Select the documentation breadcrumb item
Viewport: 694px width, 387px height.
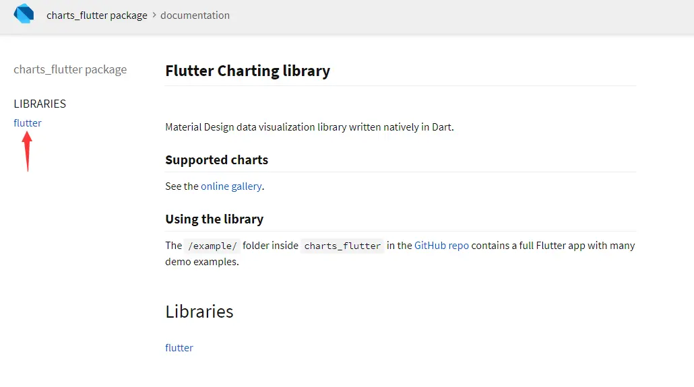point(195,15)
